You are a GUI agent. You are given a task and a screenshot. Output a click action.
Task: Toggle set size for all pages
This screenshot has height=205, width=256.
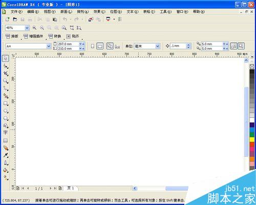110,46
